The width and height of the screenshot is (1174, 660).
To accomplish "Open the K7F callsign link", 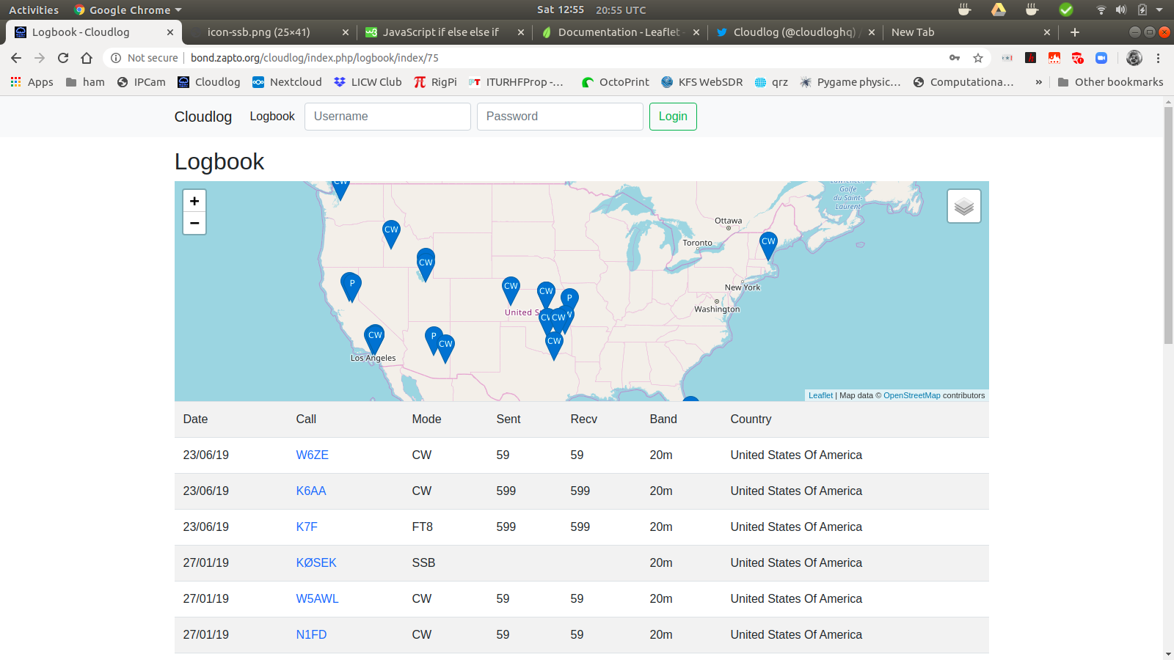I will coord(307,527).
